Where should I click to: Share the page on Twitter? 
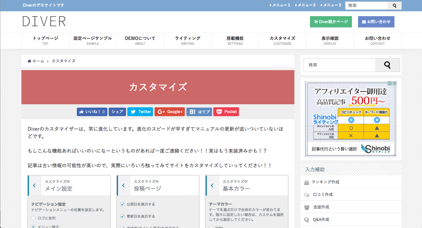click(x=140, y=112)
